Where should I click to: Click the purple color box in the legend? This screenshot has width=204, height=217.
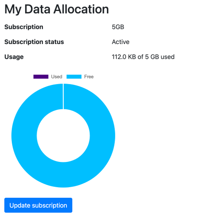(x=41, y=77)
